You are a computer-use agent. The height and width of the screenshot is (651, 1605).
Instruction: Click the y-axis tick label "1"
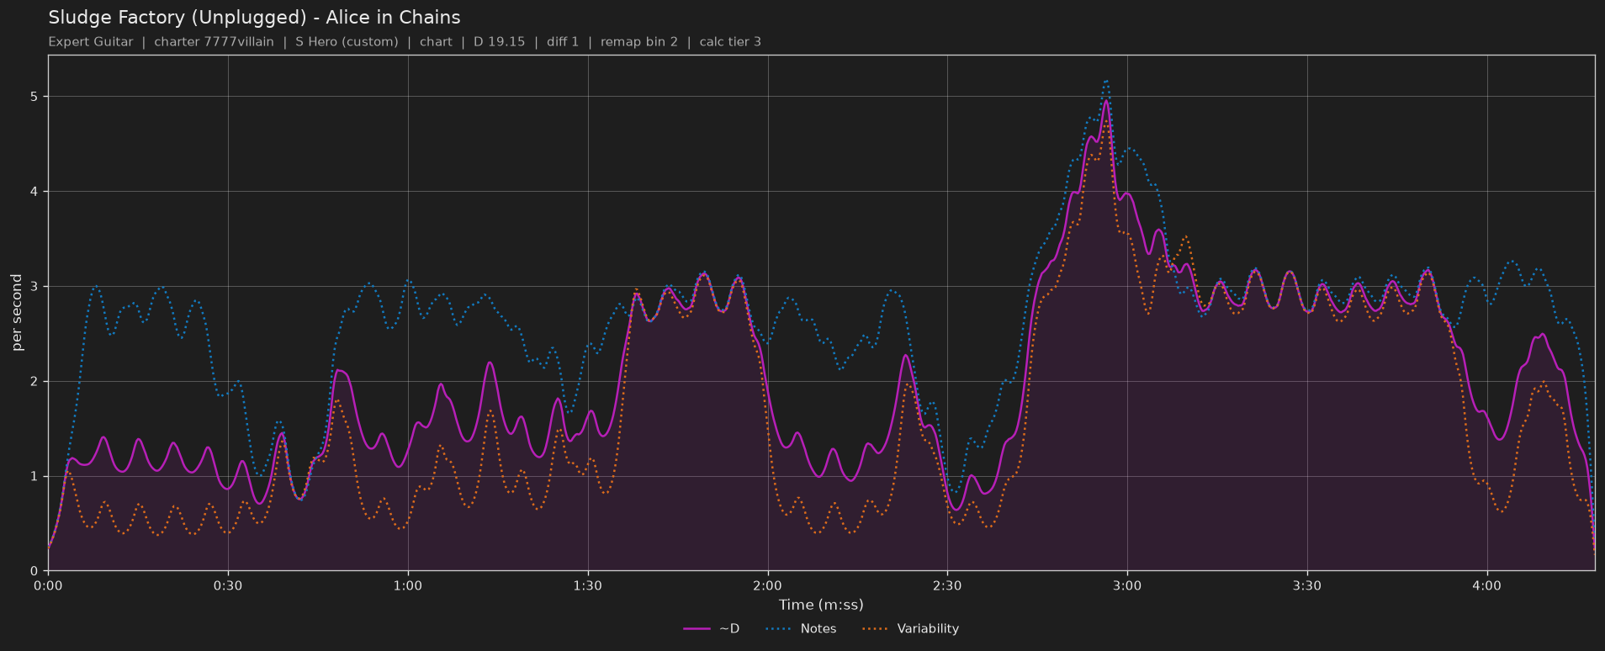pyautogui.click(x=36, y=477)
